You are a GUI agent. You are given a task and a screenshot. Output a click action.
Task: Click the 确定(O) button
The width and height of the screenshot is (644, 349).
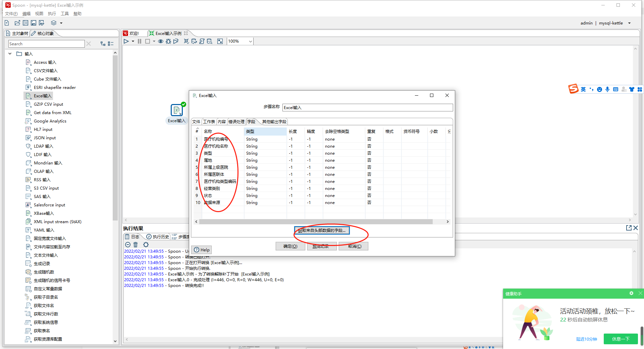coord(290,246)
